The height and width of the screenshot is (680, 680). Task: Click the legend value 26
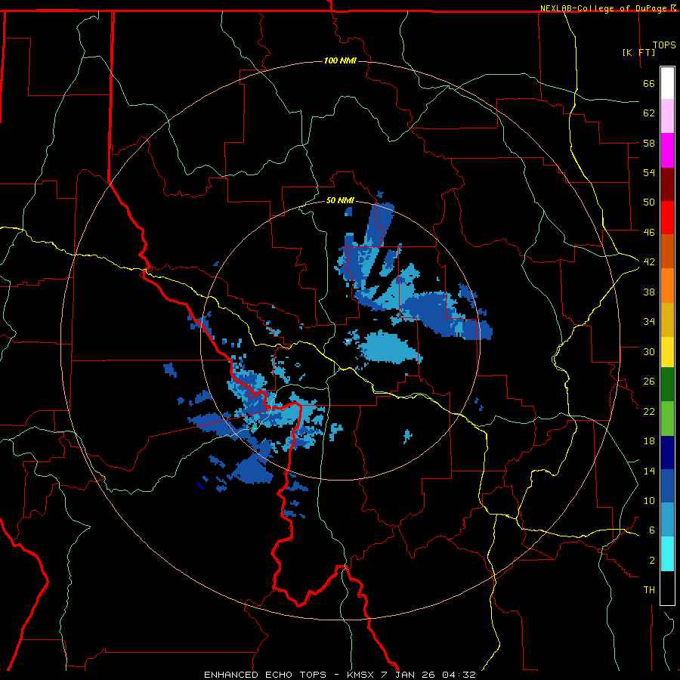(x=649, y=382)
